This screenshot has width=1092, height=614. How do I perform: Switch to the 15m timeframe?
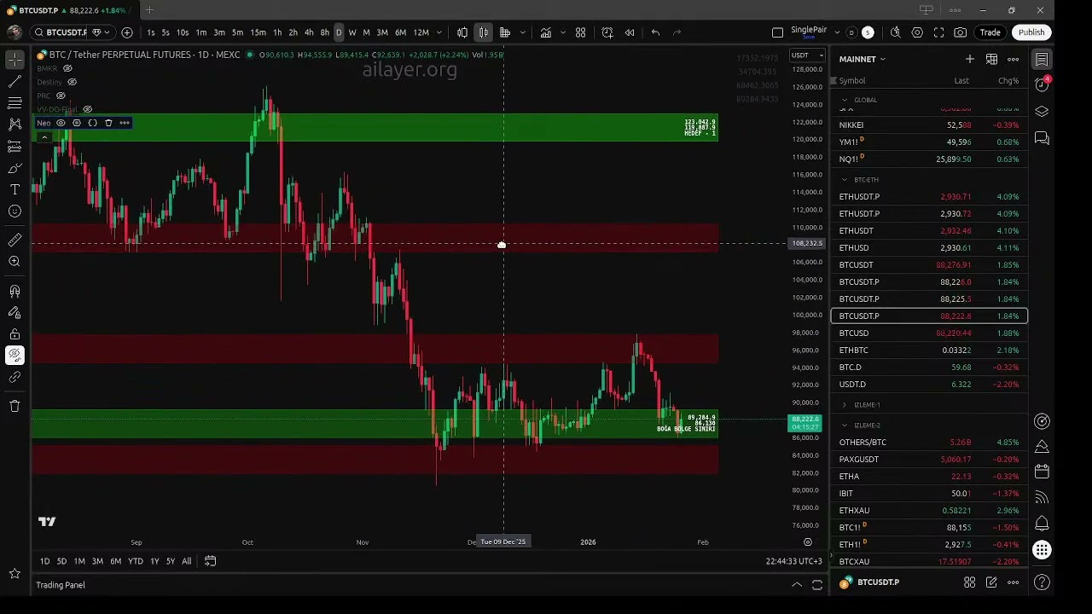click(x=258, y=32)
